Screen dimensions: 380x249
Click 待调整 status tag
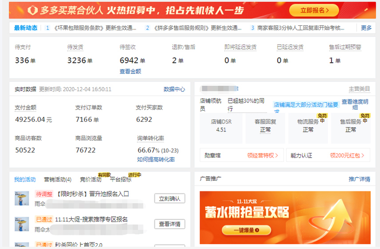44,194
